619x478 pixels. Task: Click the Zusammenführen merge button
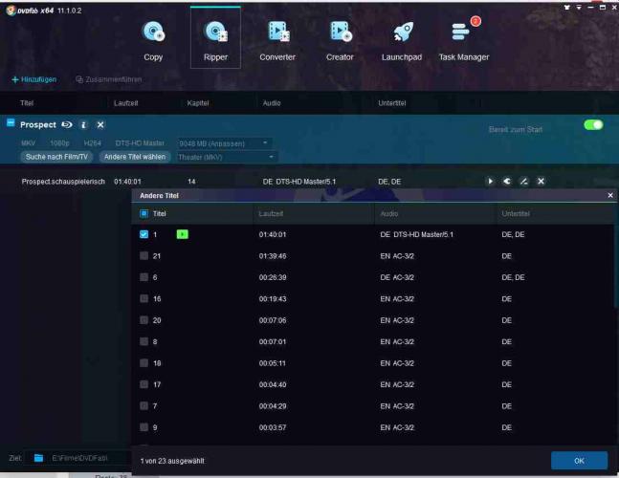point(109,79)
